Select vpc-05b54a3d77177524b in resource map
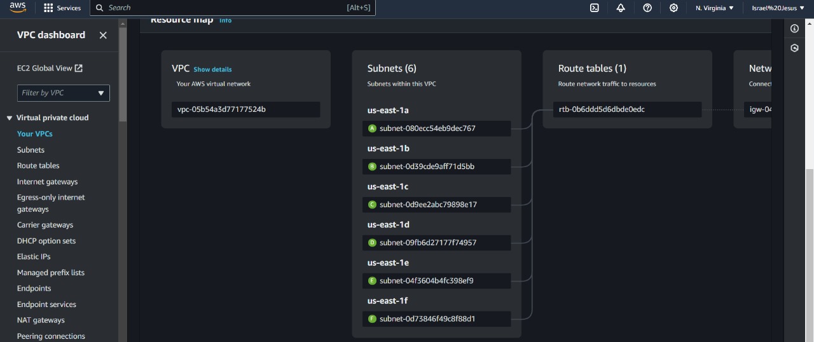 click(245, 109)
